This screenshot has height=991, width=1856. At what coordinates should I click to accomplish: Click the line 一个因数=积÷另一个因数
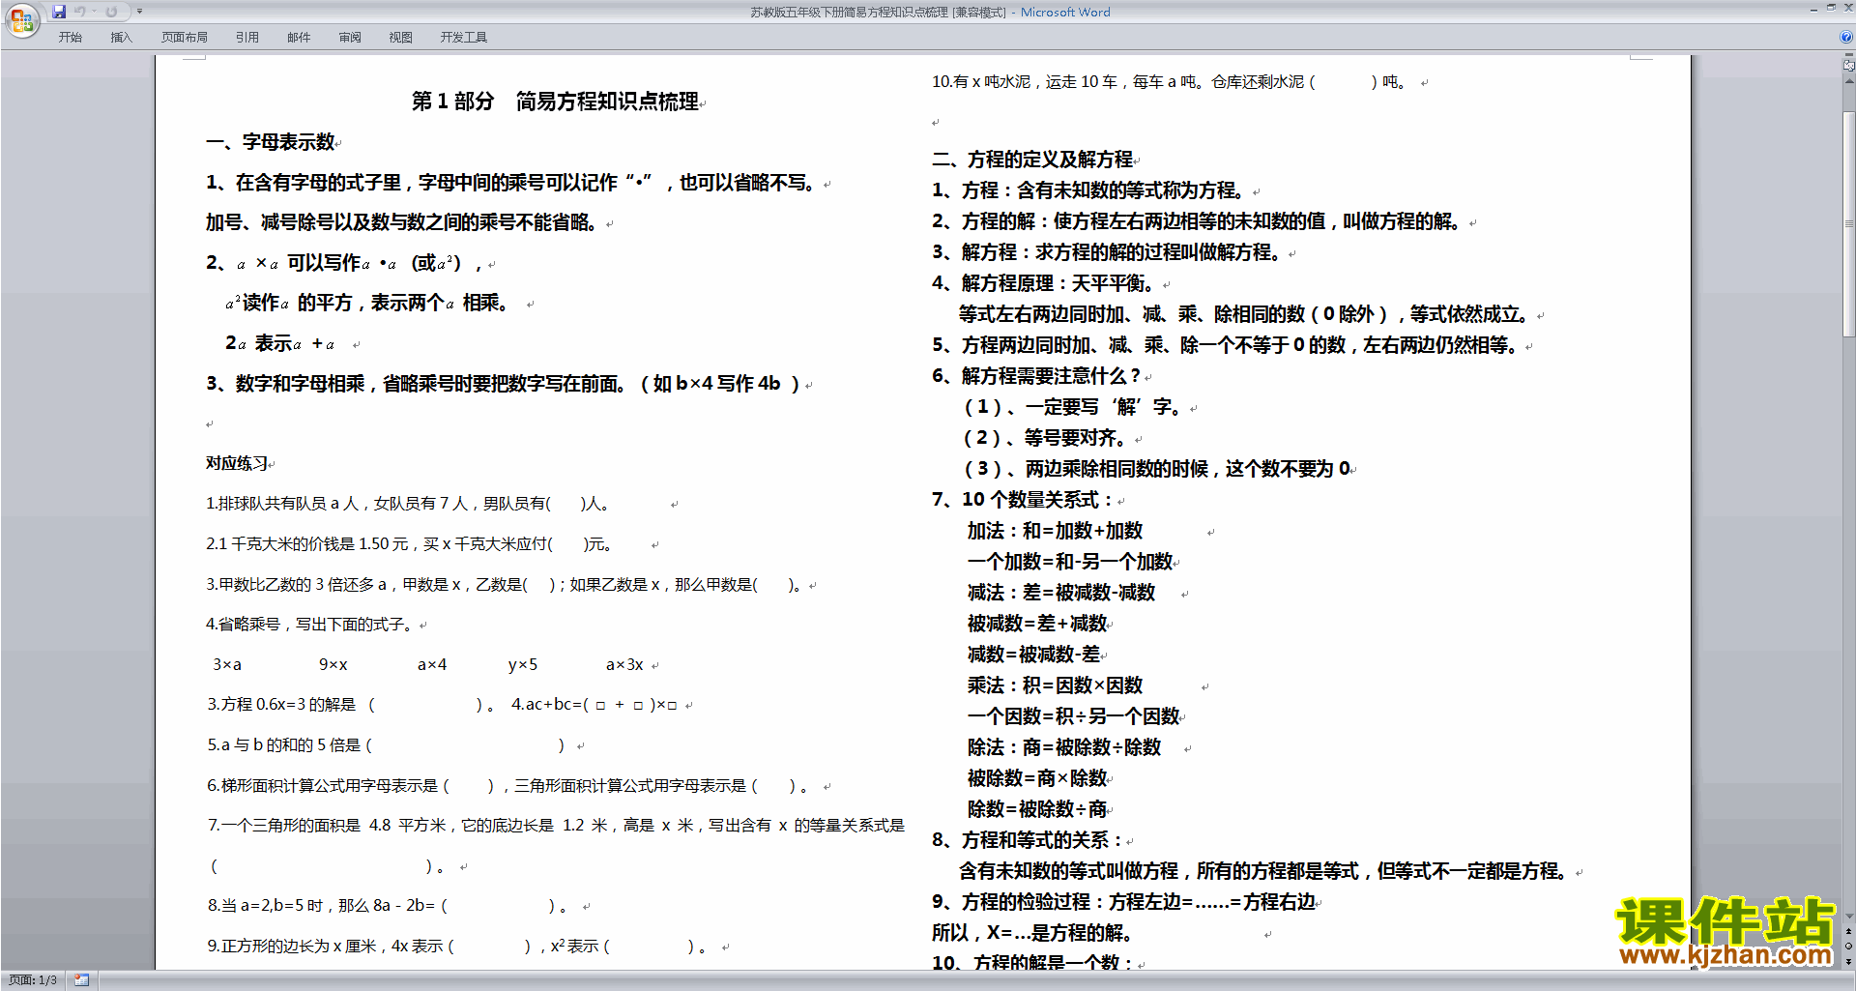[1074, 716]
